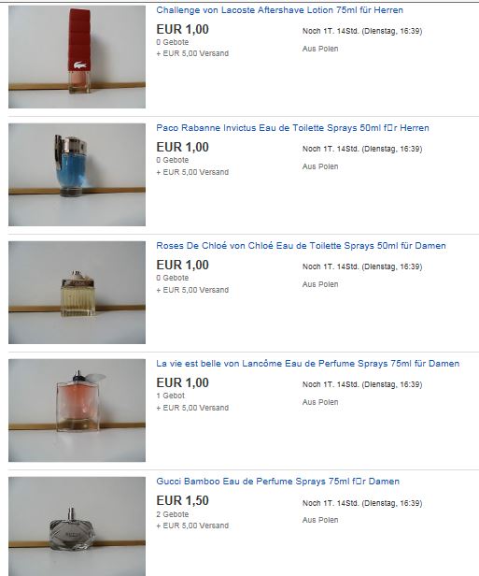The width and height of the screenshot is (479, 576).
Task: Click the 0 Gebote text on Invictus listing
Action: pos(173,160)
